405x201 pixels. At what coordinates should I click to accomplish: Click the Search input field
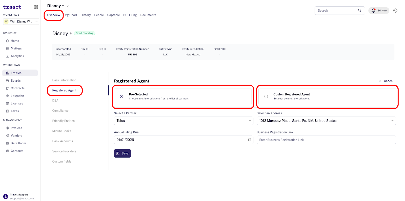tap(340, 11)
